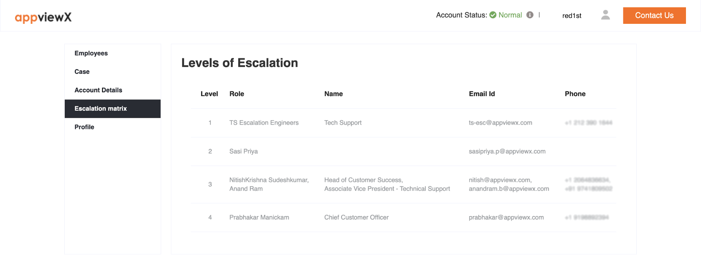Screen dimensions: 701x279
Task: Click prabhakar@appviewx.com email address
Action: 506,217
